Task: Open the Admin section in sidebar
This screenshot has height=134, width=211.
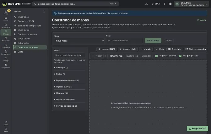Action: click(6, 123)
